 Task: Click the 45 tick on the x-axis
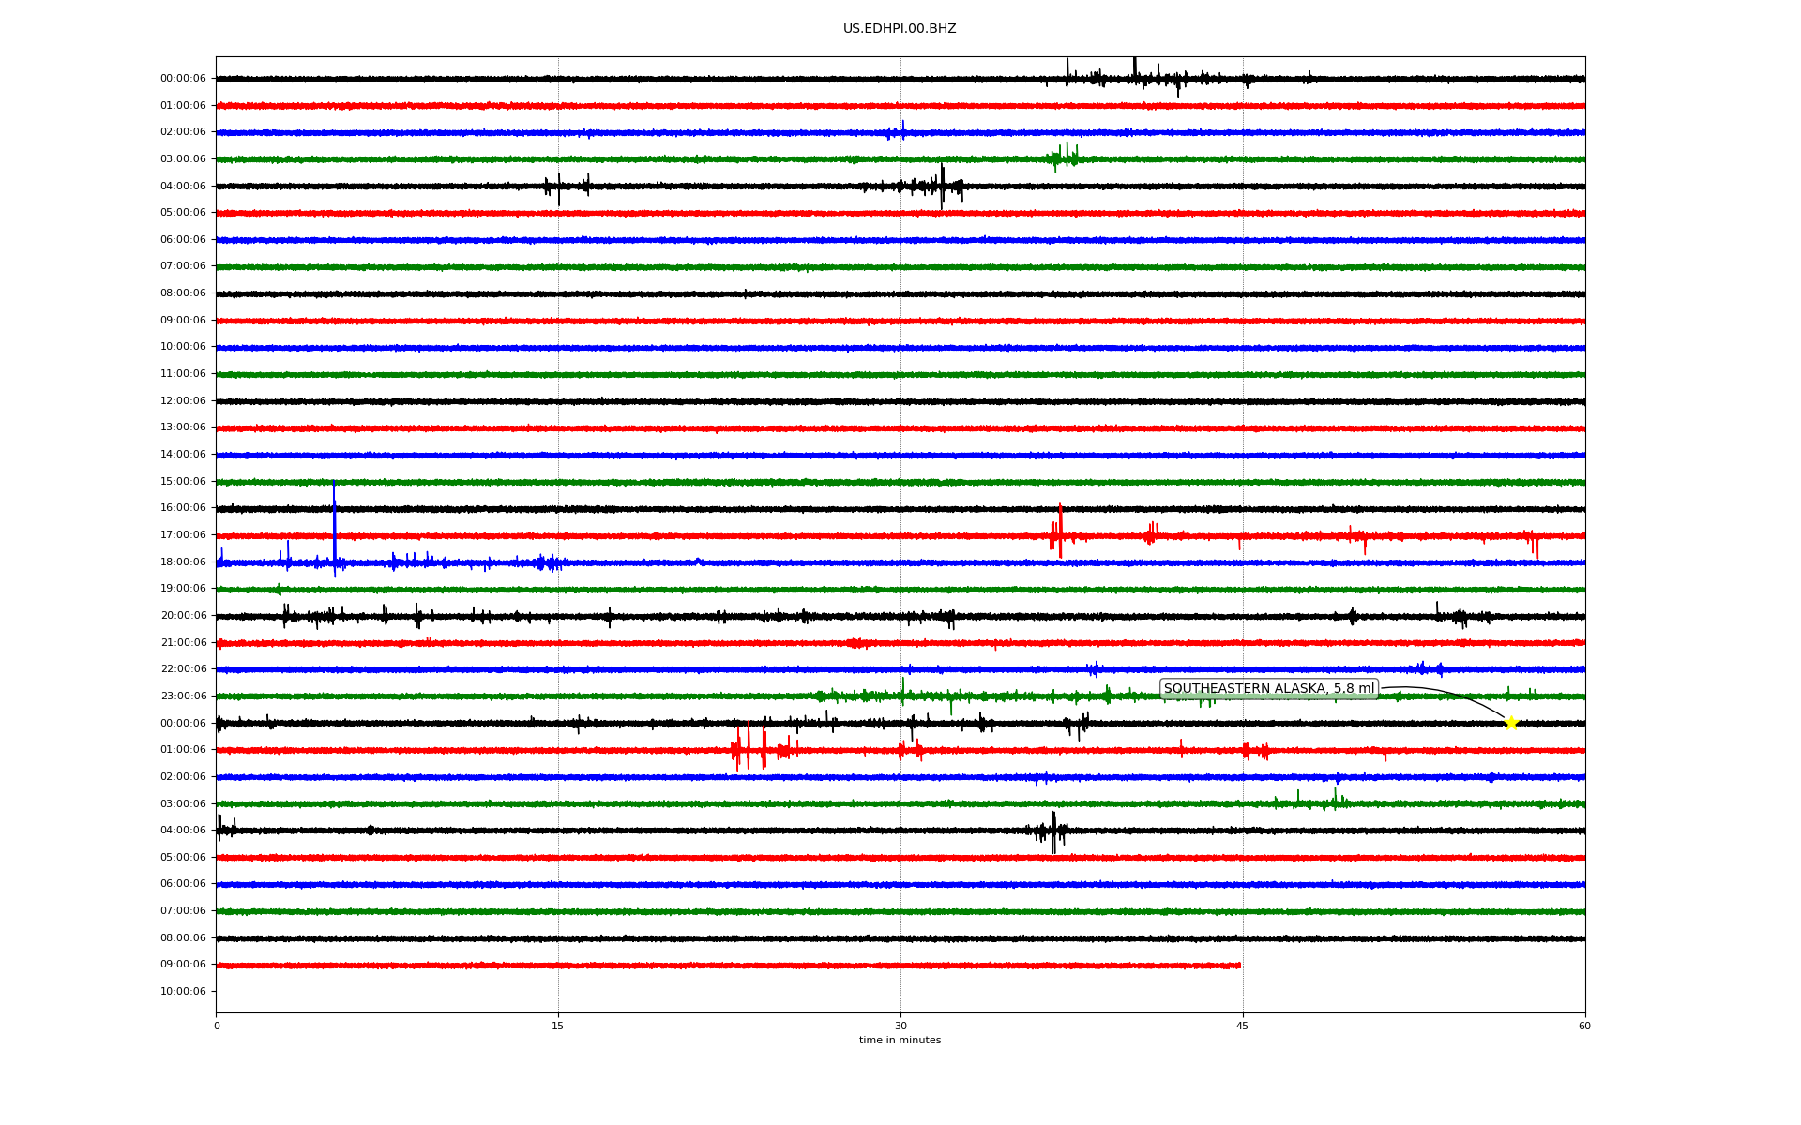point(1242,1026)
